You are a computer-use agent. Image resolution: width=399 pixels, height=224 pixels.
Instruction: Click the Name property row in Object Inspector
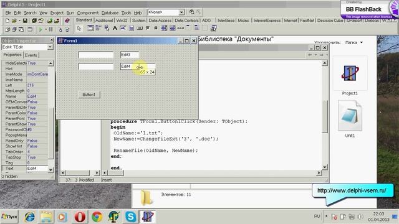(25, 96)
